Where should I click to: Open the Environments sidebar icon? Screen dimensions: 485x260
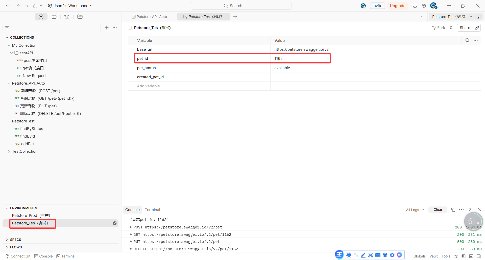click(54, 17)
